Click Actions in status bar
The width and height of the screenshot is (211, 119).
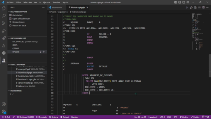[53, 117]
